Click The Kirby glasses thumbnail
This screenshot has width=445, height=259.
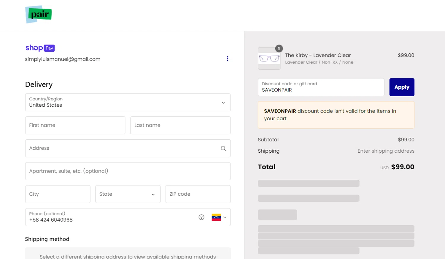click(x=269, y=59)
